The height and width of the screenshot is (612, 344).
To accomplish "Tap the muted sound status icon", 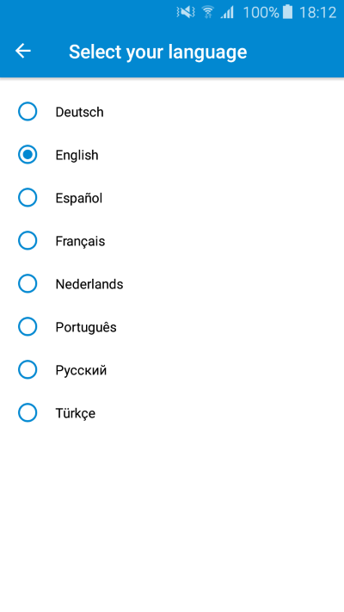I will coord(186,13).
